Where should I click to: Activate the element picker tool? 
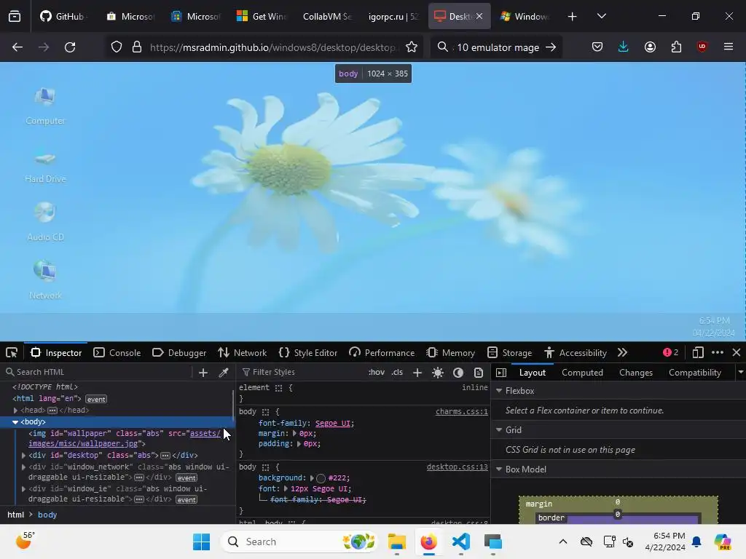pos(12,353)
